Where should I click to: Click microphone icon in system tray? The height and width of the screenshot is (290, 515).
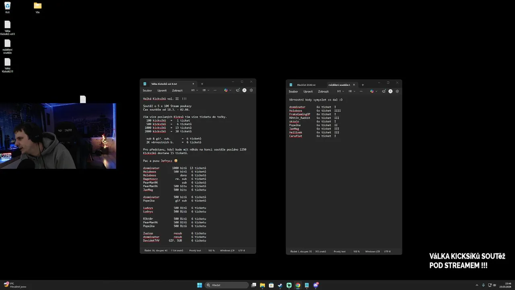pos(483,285)
